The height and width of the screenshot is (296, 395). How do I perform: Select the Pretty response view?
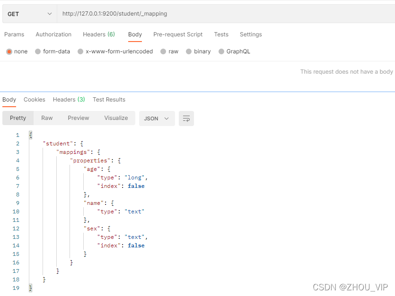tap(18, 118)
